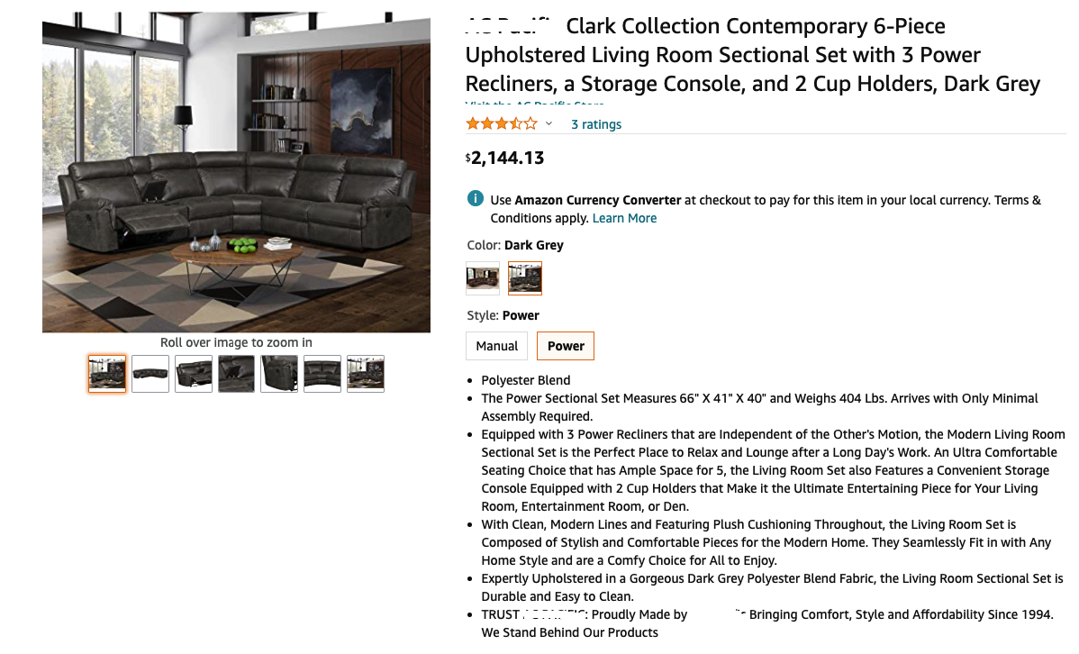Select the sixth thumbnail showing corner seat

tap(322, 373)
